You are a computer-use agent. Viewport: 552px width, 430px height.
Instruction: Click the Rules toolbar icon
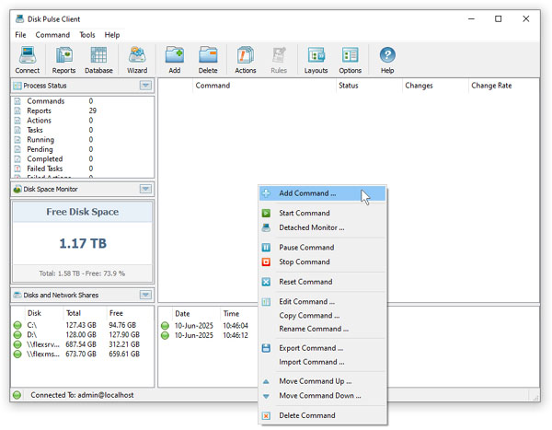(279, 60)
